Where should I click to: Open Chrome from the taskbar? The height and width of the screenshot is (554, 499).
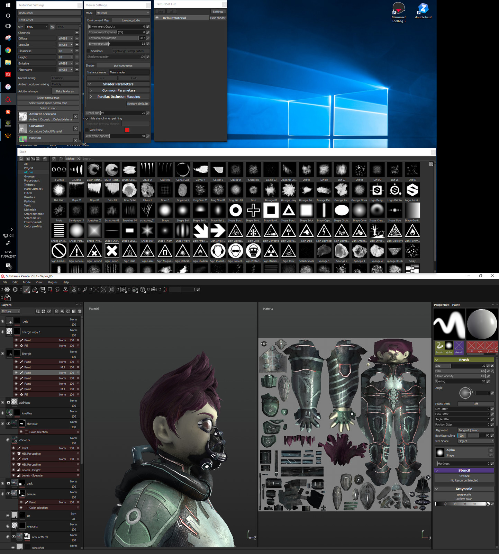[x=8, y=51]
